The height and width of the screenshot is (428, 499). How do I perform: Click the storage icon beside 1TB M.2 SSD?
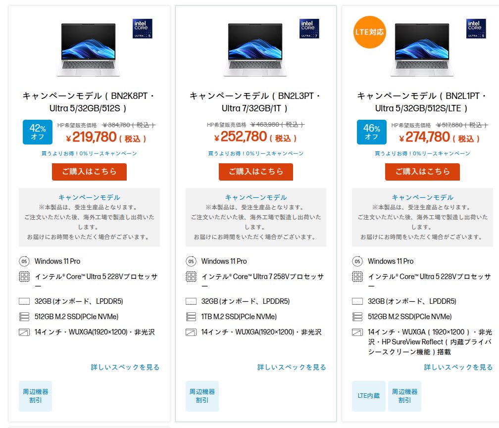coord(191,317)
